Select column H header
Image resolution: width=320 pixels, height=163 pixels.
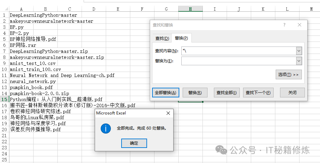[x=190, y=9]
